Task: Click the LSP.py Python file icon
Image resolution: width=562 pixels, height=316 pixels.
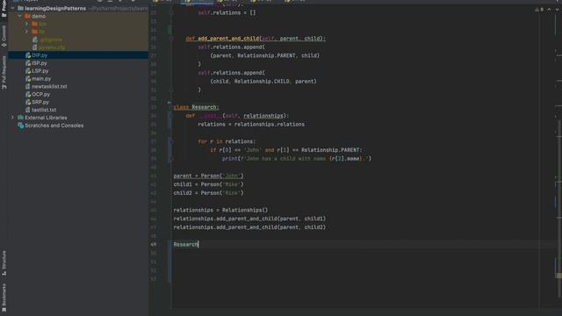Action: click(x=28, y=71)
